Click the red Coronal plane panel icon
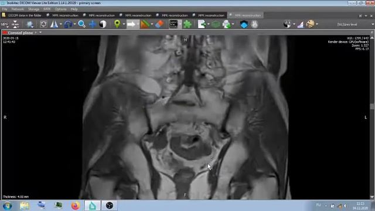Screen dimensions: 375x211 click(x=5, y=33)
